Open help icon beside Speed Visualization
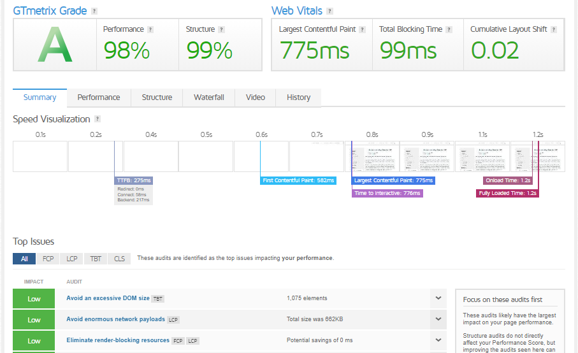The height and width of the screenshot is (353, 578). 98,119
